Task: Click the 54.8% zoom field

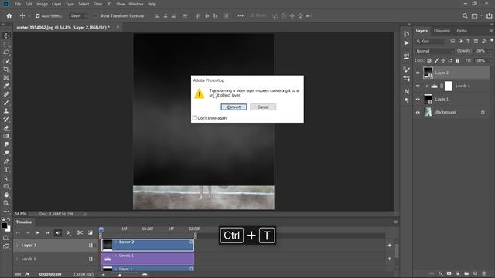Action: click(21, 214)
